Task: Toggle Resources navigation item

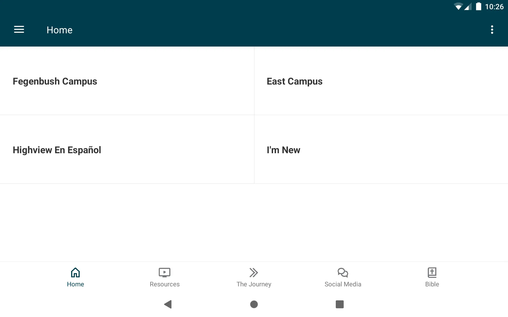Action: point(165,277)
